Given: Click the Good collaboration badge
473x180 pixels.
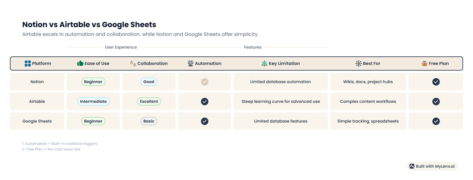Looking at the screenshot, I should [149, 82].
